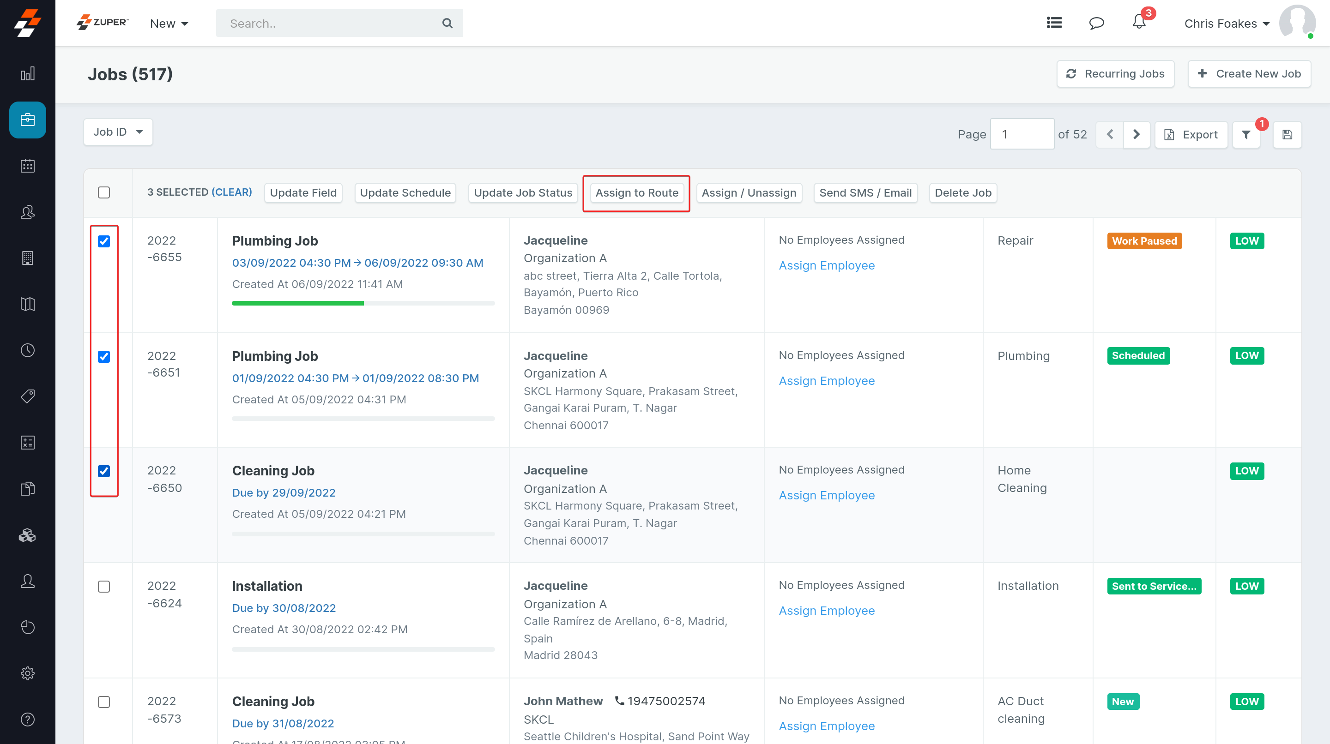Click the save view floppy icon

(1287, 135)
